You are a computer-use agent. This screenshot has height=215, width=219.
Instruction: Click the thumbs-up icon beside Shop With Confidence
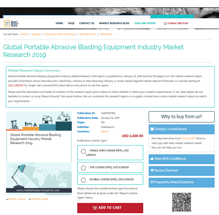[x=152, y=159]
